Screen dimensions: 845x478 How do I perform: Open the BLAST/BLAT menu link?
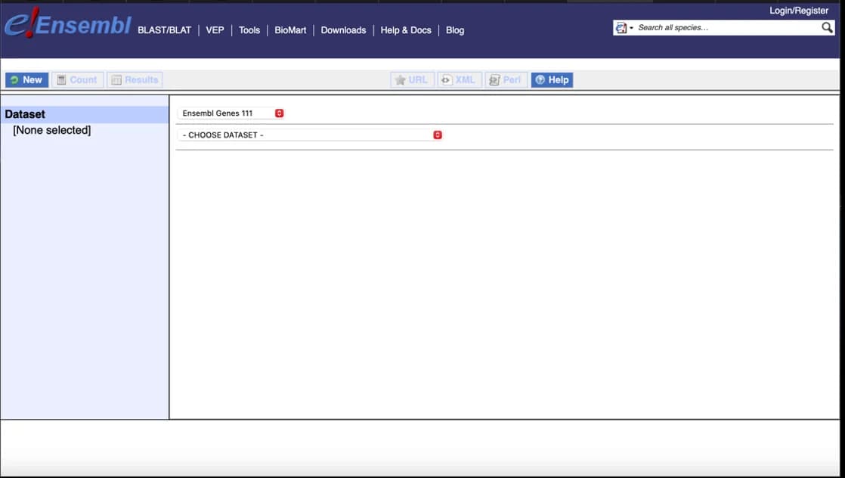coord(164,30)
